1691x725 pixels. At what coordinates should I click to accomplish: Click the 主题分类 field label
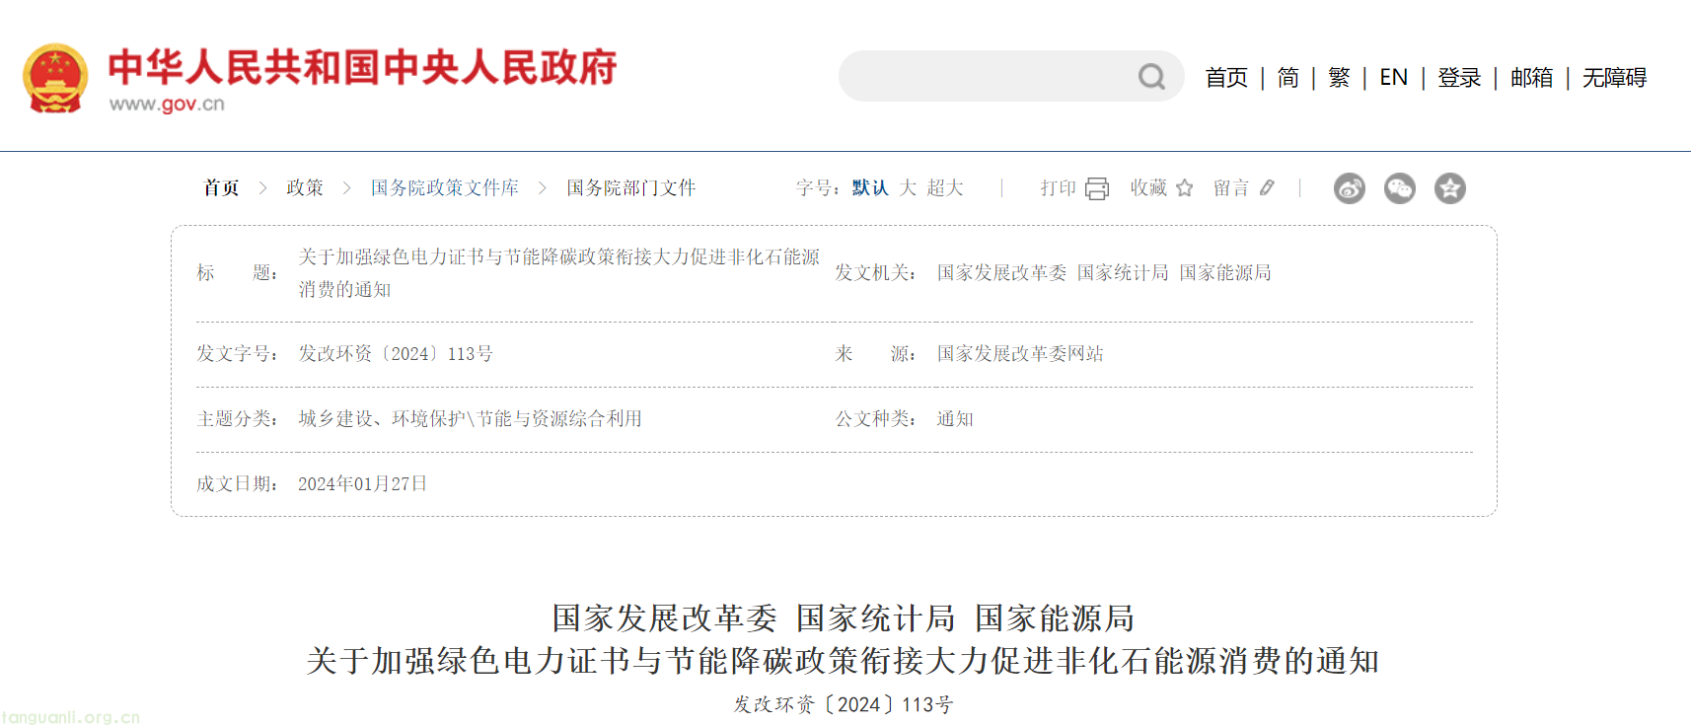click(x=237, y=418)
